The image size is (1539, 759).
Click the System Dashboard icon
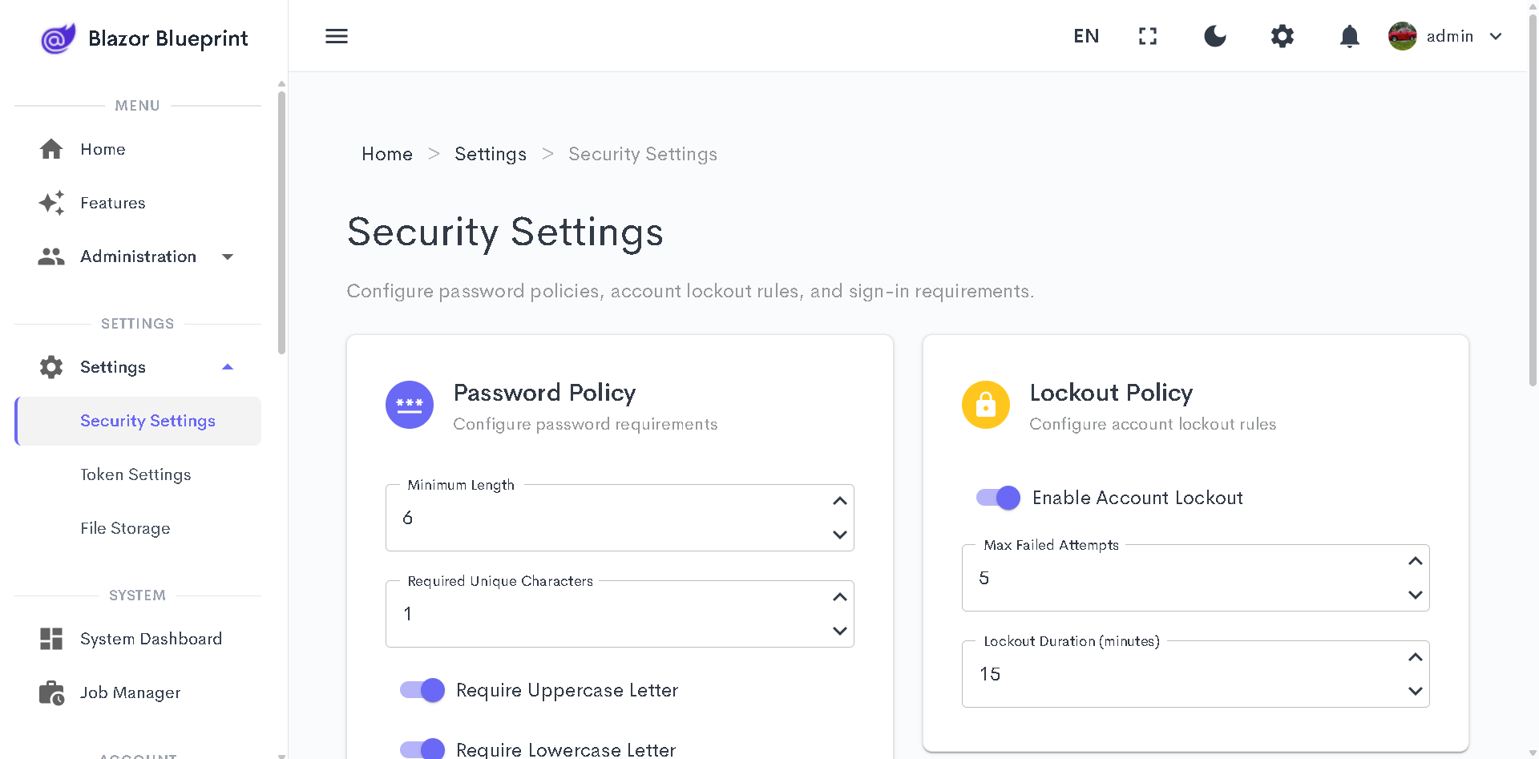(51, 639)
